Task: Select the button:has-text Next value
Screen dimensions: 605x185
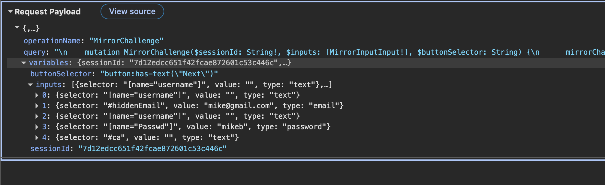Action: 159,74
